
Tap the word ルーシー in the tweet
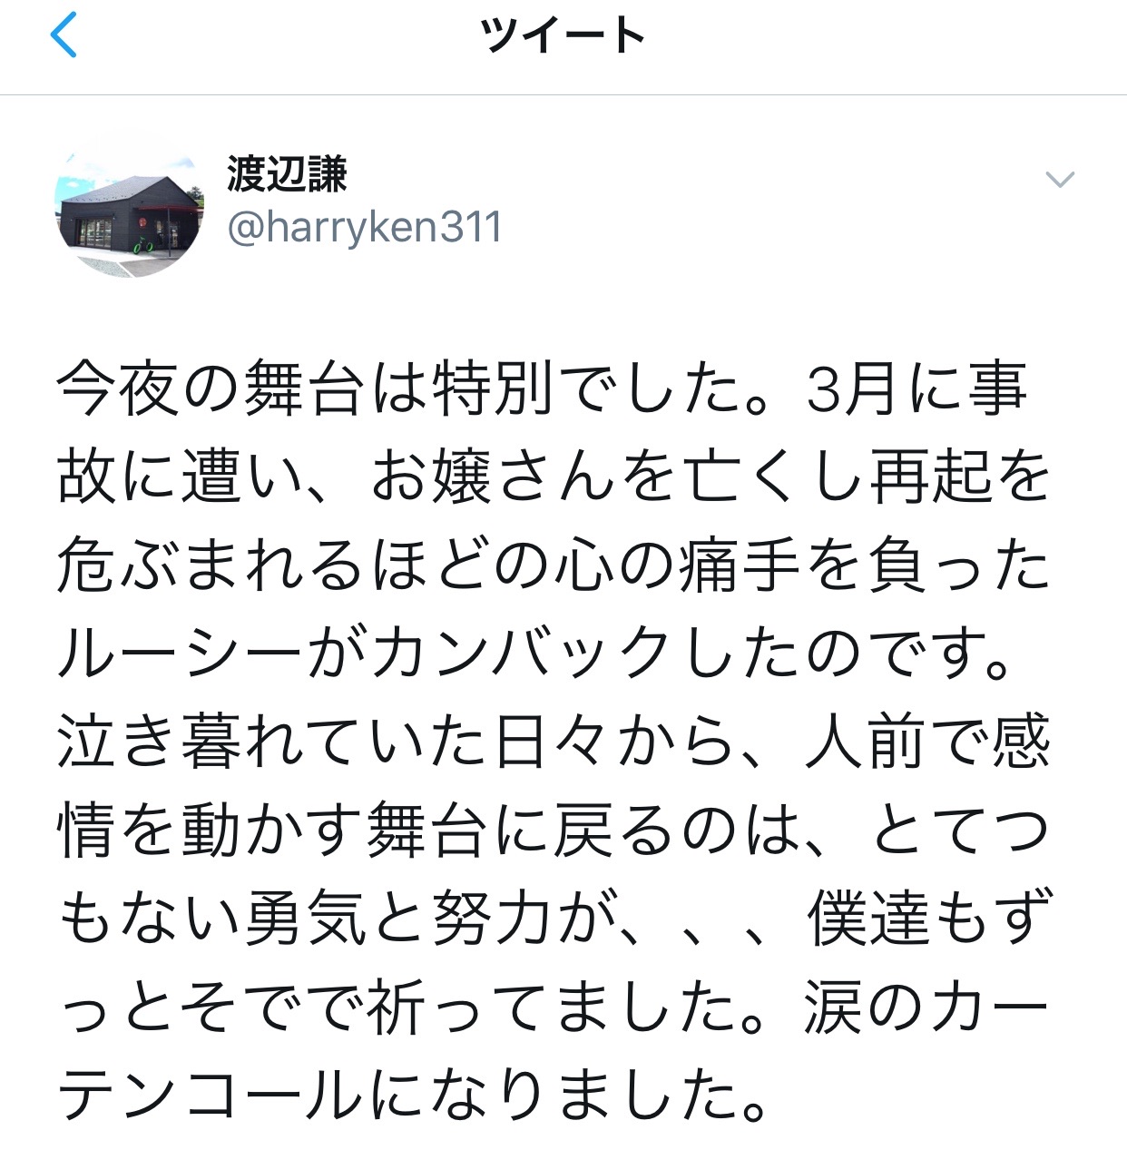(180, 654)
